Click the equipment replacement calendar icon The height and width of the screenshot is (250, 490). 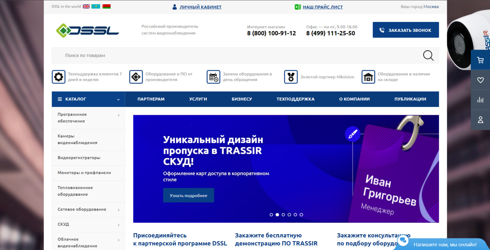(x=214, y=77)
